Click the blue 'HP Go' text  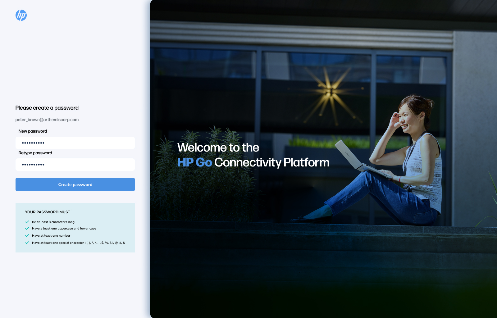[194, 162]
